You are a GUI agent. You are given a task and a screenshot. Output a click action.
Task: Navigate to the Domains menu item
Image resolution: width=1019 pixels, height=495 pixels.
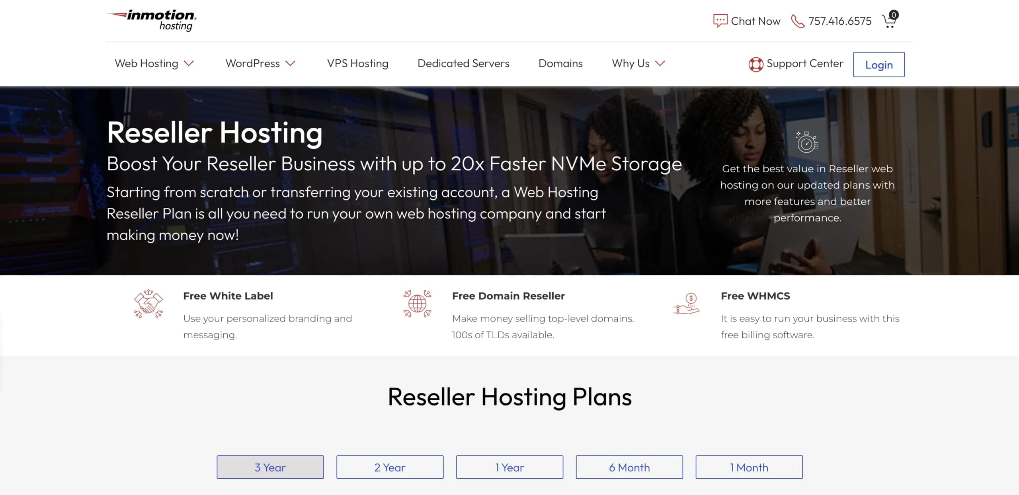(560, 63)
